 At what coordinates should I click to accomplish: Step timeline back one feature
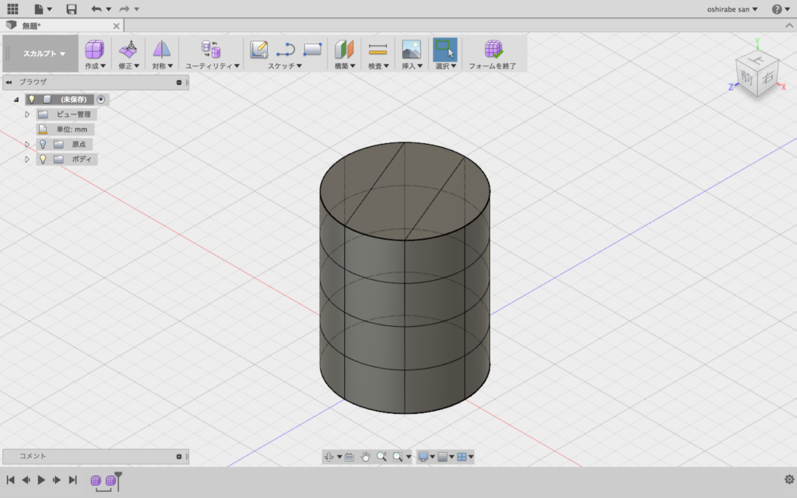point(26,479)
